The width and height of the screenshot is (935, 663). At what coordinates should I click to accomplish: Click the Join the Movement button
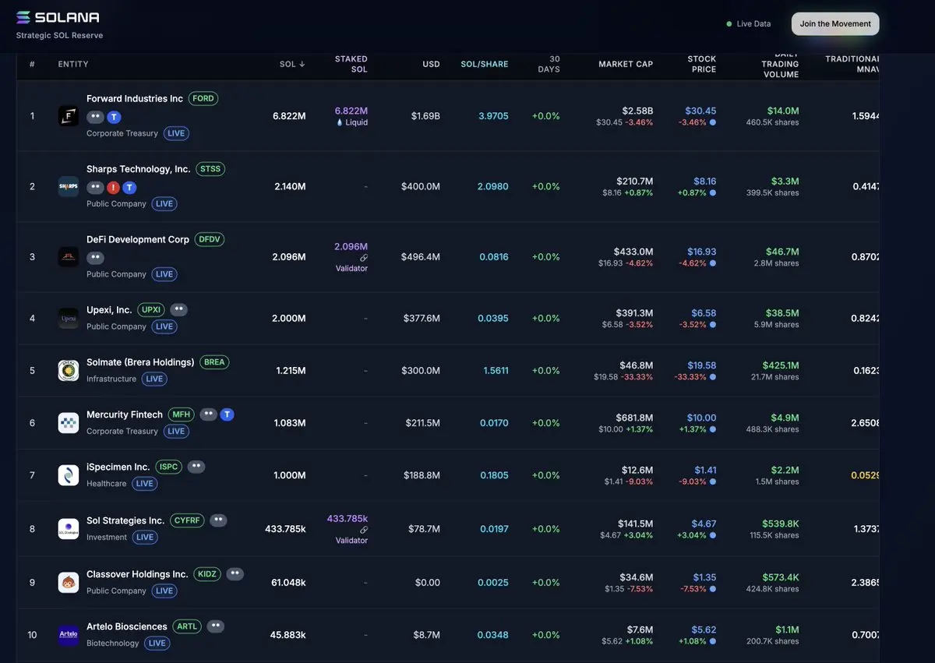click(835, 24)
